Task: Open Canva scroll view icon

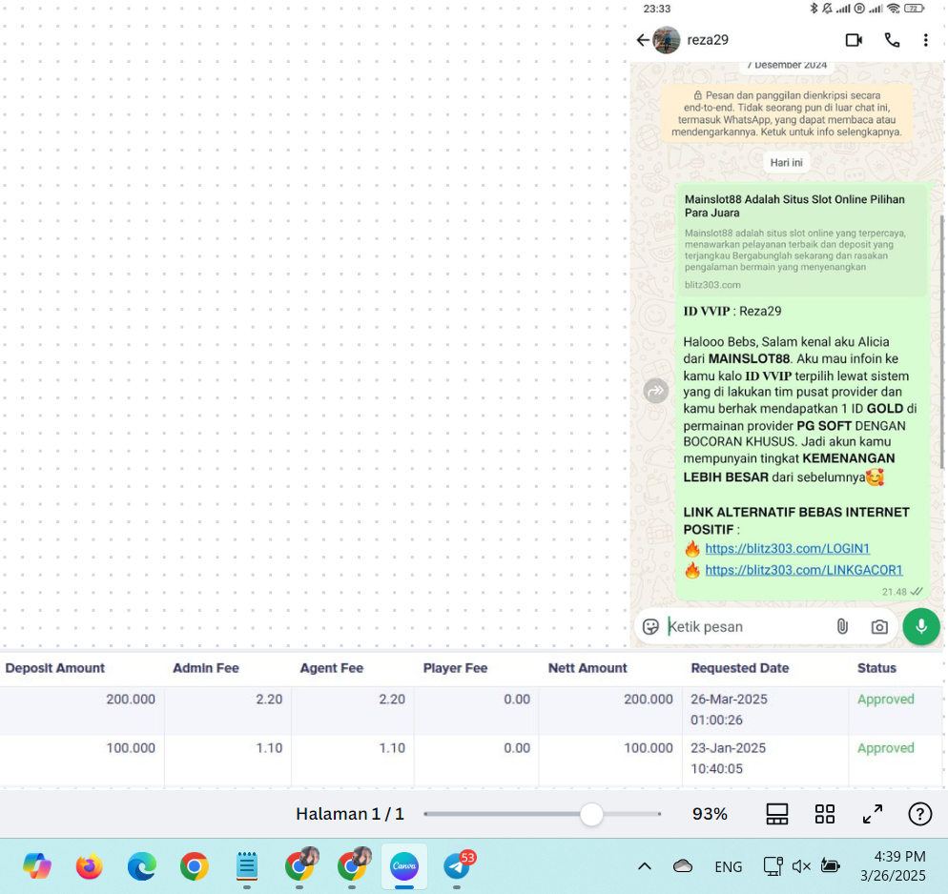Action: pyautogui.click(x=777, y=814)
